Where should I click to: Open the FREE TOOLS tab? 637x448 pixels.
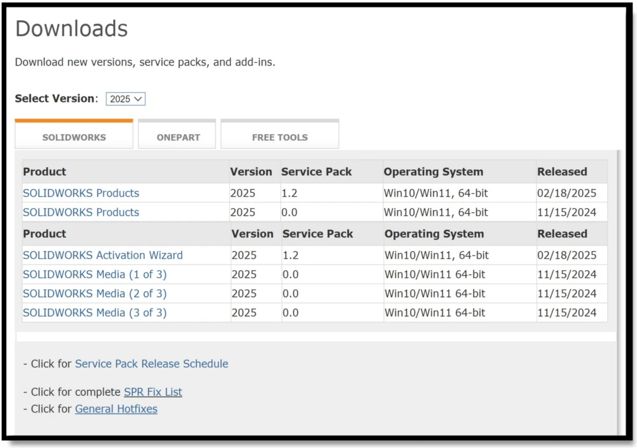click(279, 137)
